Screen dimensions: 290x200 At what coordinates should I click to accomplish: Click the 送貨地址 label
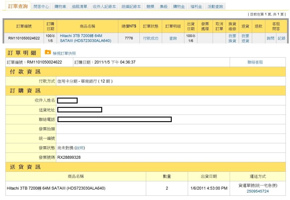[47, 110]
